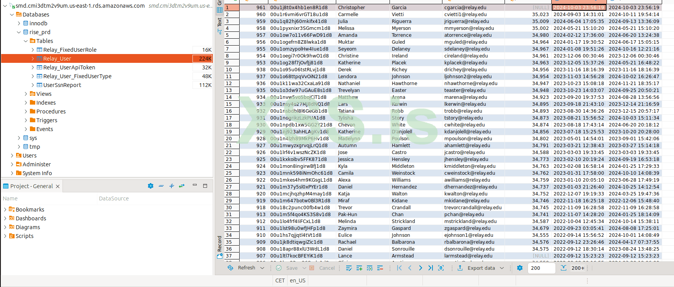This screenshot has height=287, width=674.
Task: Click the 200+ row count label
Action: coord(578,268)
